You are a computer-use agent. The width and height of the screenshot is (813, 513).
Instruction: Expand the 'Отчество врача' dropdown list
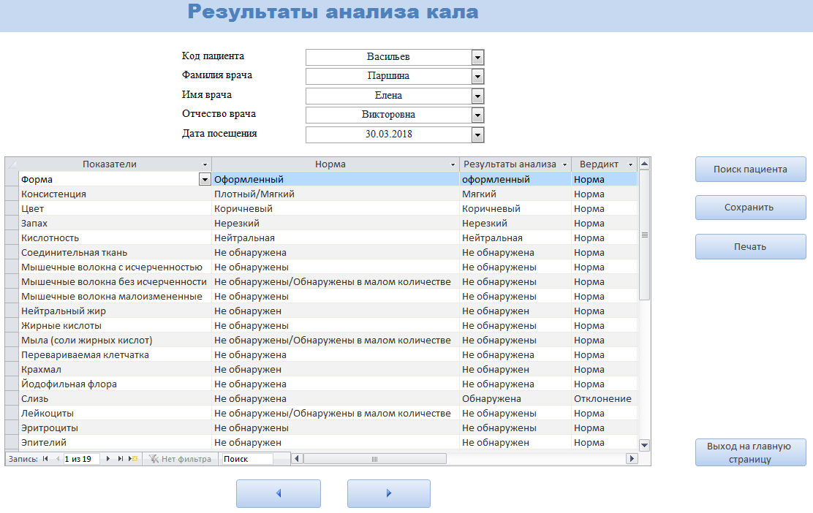[477, 115]
